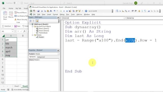The height and width of the screenshot is (92, 163).
Task: Save Book1 from the VBA toolbar
Action: pyautogui.click(x=38, y=11)
